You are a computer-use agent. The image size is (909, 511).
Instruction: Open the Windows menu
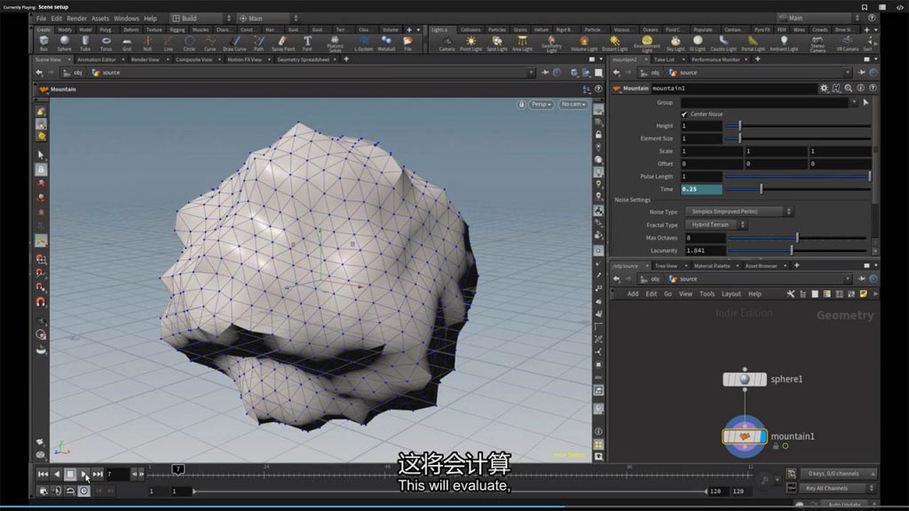tap(126, 19)
